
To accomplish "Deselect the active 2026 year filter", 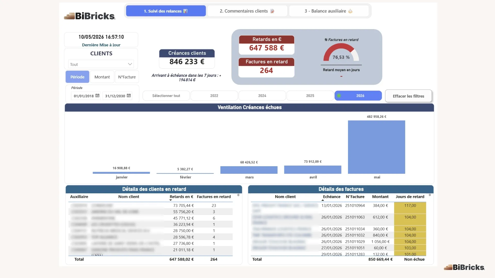I will tap(358, 95).
